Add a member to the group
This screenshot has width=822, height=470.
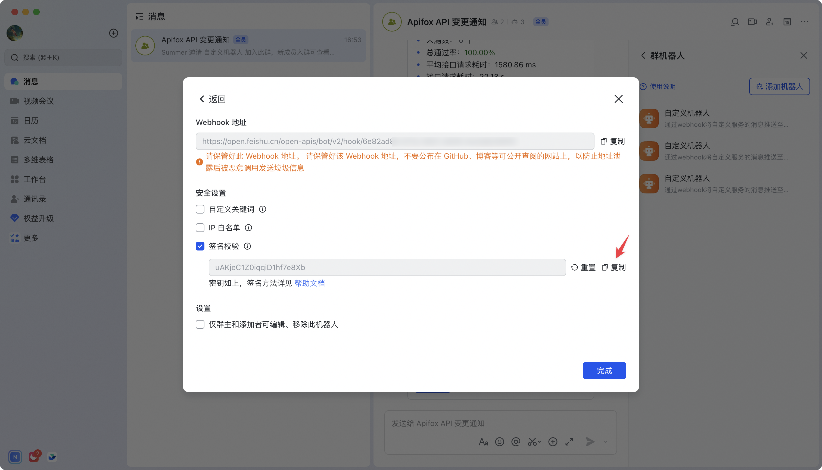point(770,22)
